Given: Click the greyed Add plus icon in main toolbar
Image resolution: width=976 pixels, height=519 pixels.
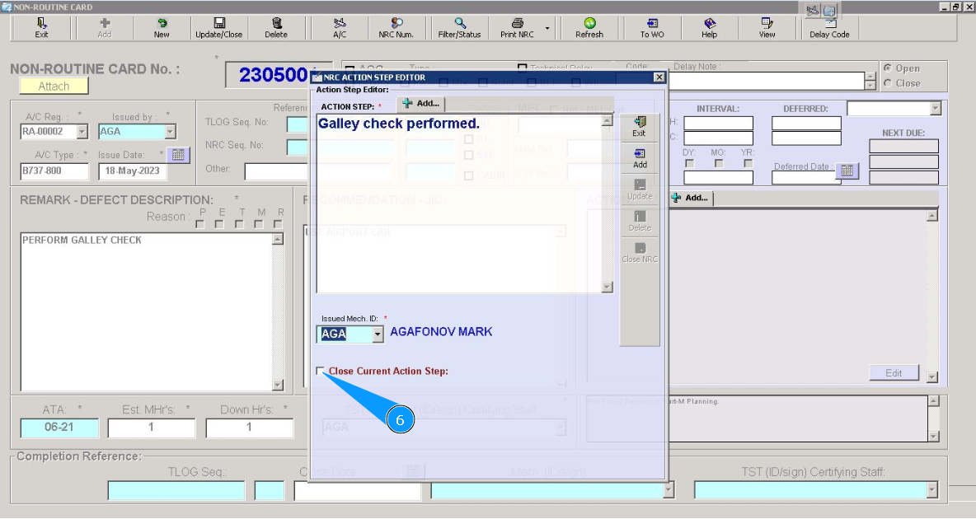Looking at the screenshot, I should (105, 24).
